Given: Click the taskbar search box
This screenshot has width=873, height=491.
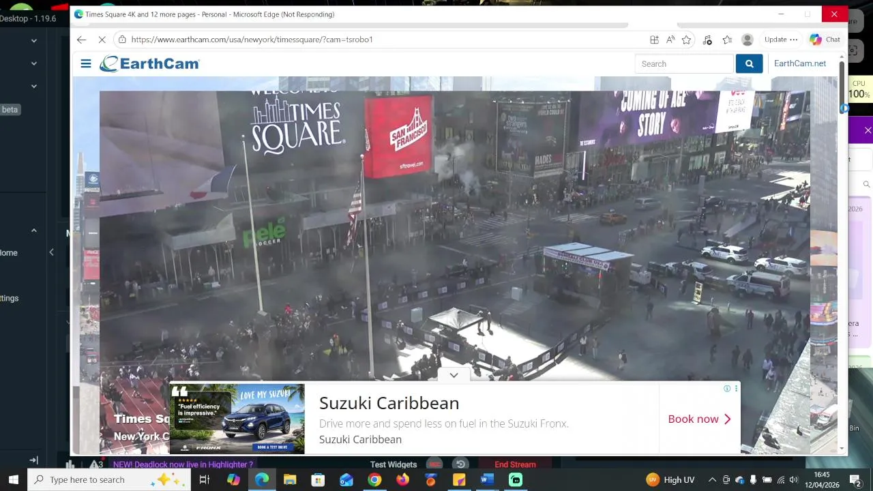Looking at the screenshot, I should 108,479.
